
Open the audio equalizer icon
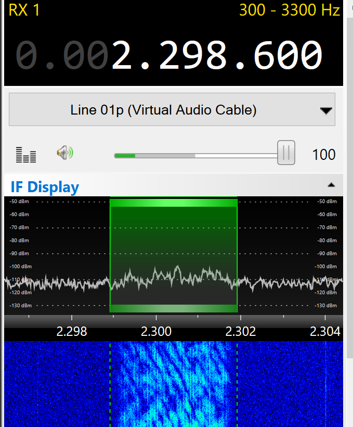[26, 155]
